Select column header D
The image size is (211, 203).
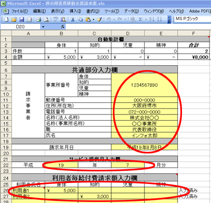128,33
